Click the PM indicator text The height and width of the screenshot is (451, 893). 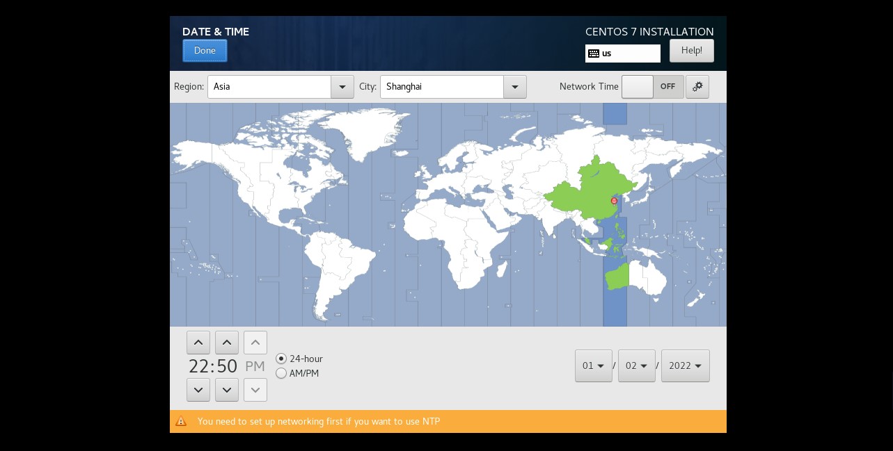click(255, 366)
